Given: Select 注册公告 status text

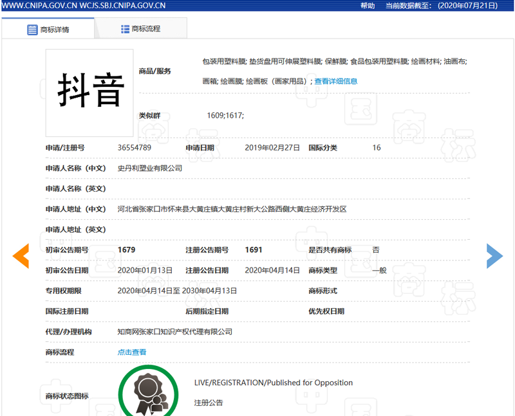Looking at the screenshot, I should (x=208, y=402).
